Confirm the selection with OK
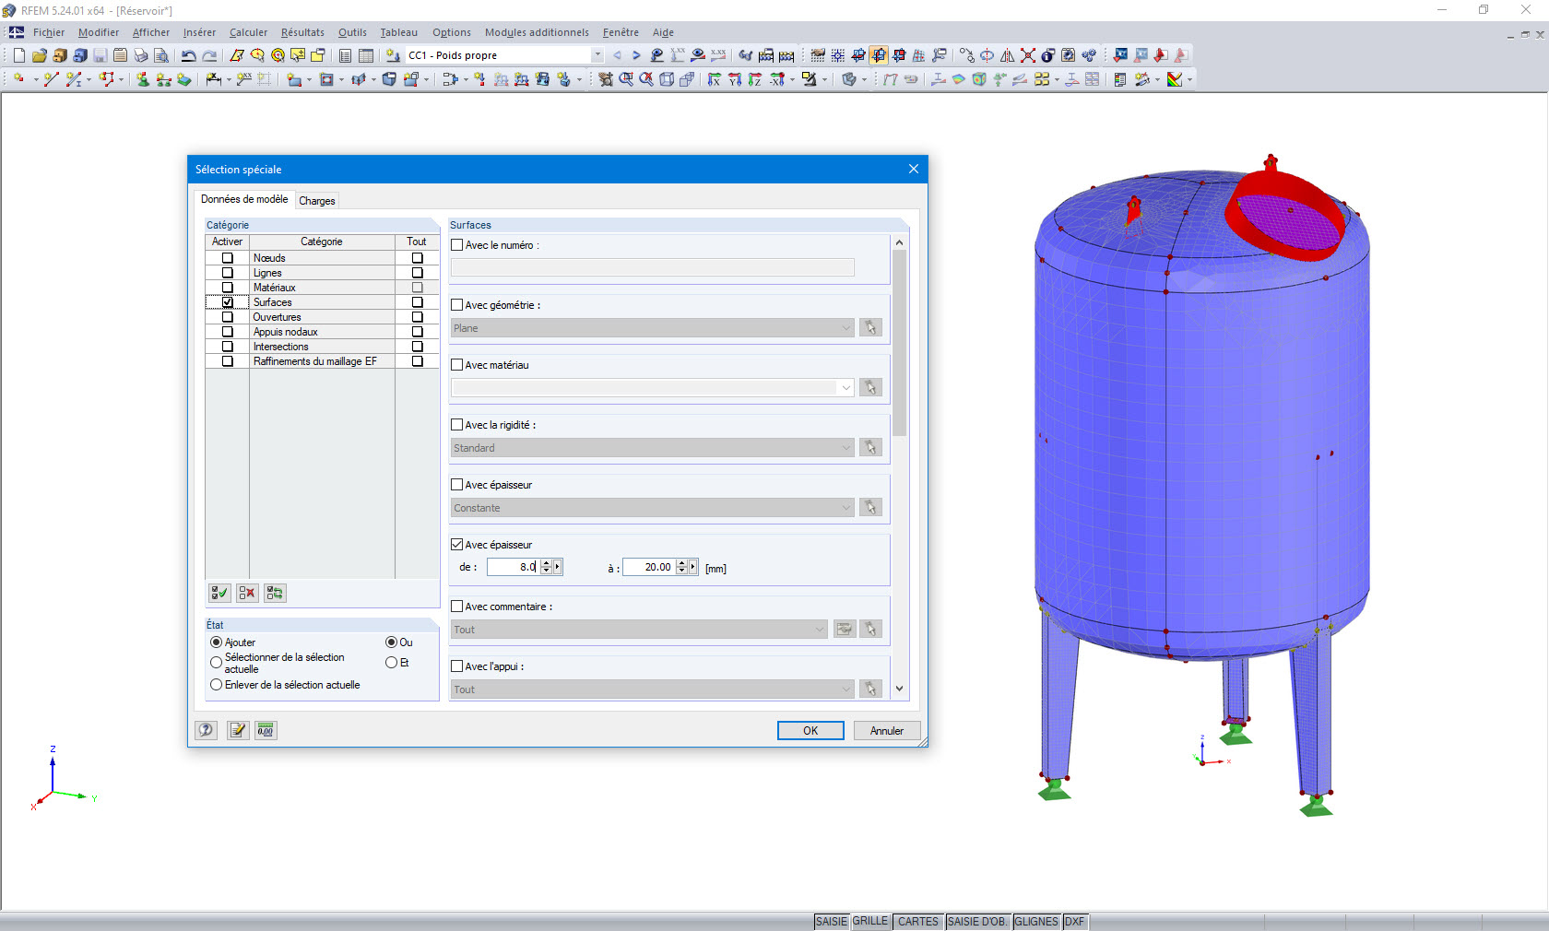 pyautogui.click(x=810, y=730)
